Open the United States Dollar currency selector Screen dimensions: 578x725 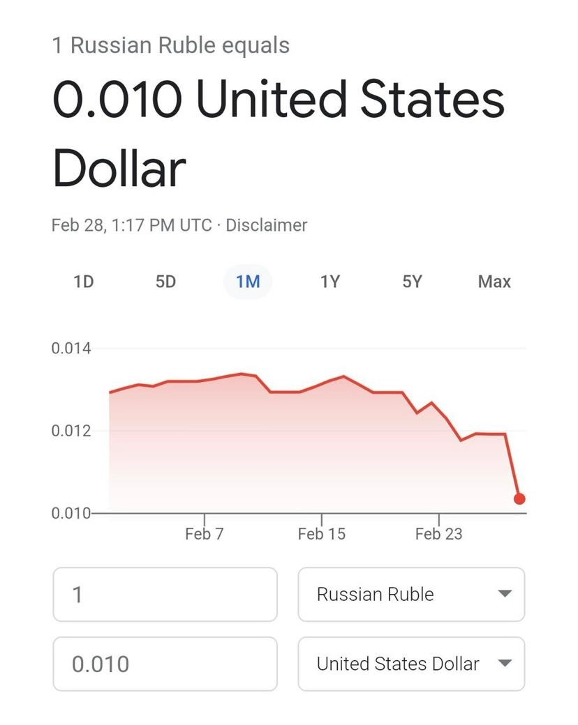click(x=398, y=663)
